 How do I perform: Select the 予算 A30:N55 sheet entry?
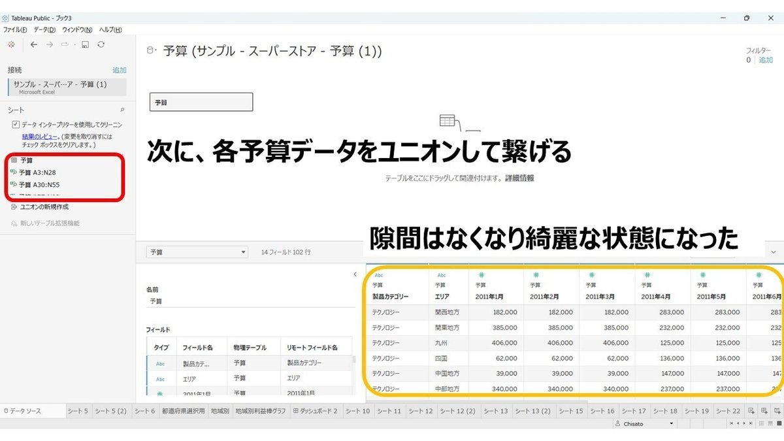41,185
